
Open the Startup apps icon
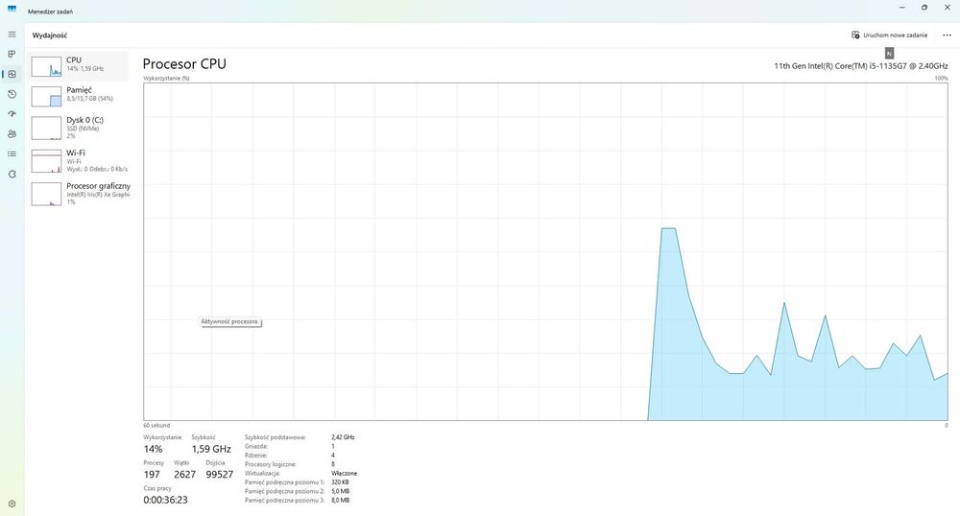[x=12, y=114]
